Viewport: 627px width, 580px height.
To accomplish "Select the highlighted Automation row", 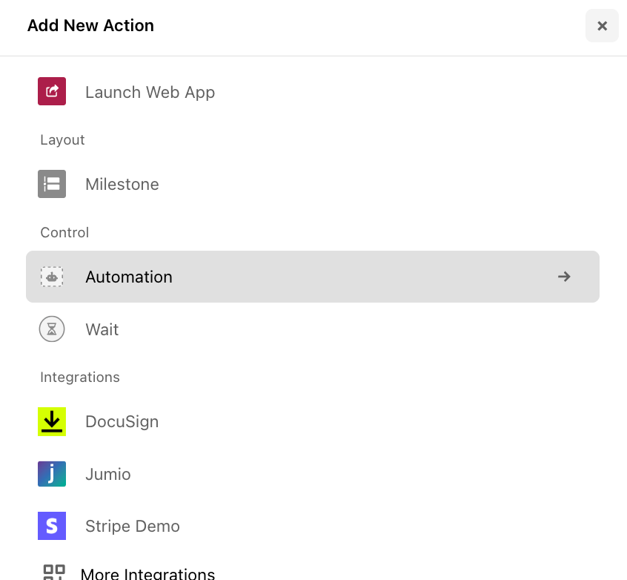I will tap(296, 277).
